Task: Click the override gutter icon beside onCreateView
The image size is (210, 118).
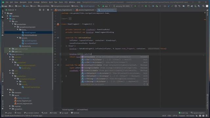Action: 58,38
